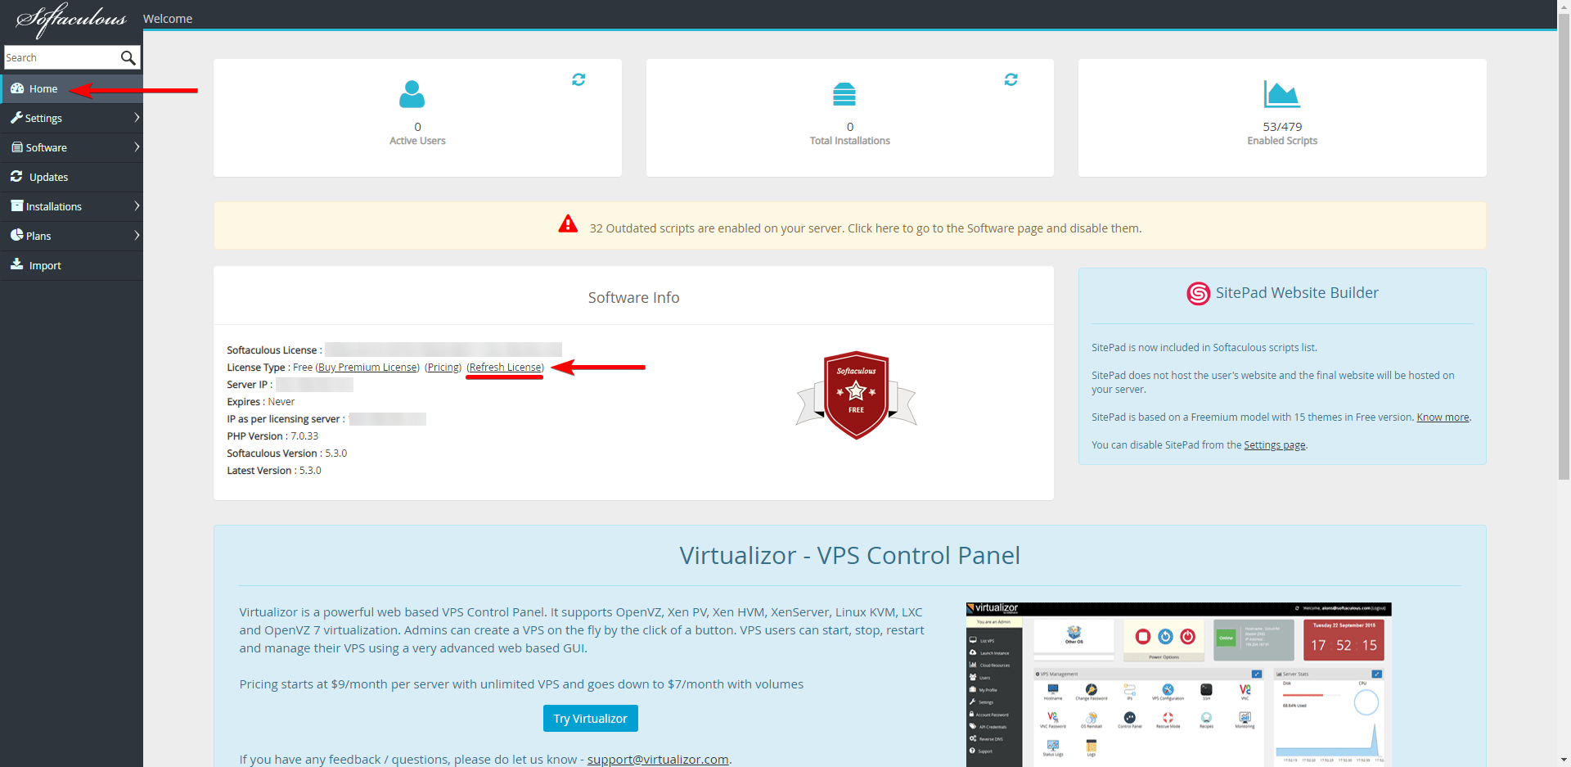Click the Enabled Scripts chart icon
Viewport: 1571px width, 767px height.
[x=1282, y=94]
